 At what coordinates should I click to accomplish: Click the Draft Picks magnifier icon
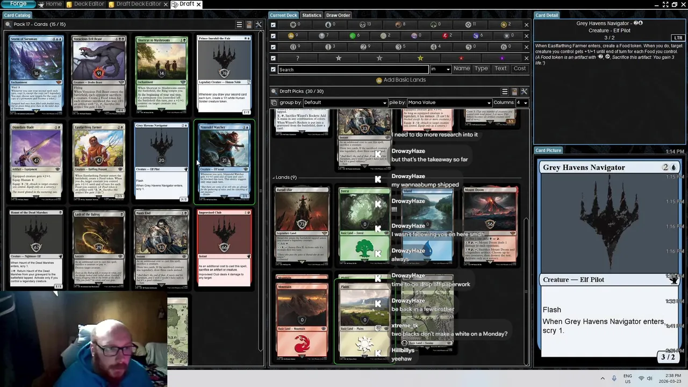[x=274, y=91]
